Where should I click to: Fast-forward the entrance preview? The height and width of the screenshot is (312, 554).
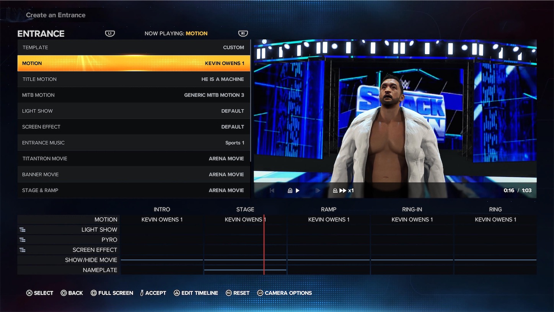pyautogui.click(x=343, y=191)
